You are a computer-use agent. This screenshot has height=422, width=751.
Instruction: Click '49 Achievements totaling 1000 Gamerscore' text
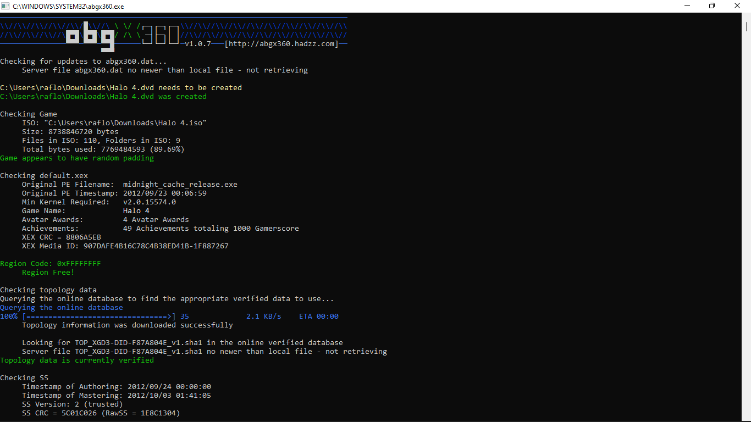click(211, 229)
